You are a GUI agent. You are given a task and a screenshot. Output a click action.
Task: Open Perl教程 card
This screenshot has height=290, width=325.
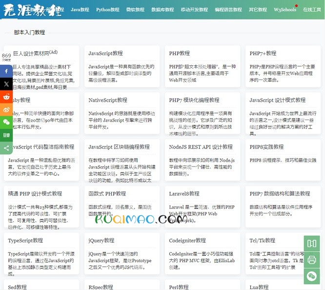pyautogui.click(x=203, y=285)
